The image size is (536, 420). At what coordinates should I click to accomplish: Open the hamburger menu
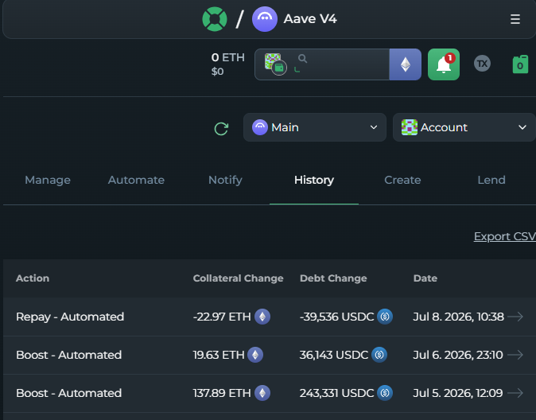[x=515, y=19]
